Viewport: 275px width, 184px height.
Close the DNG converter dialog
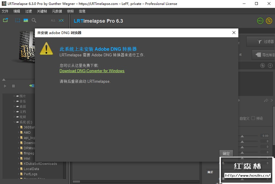click(x=234, y=33)
